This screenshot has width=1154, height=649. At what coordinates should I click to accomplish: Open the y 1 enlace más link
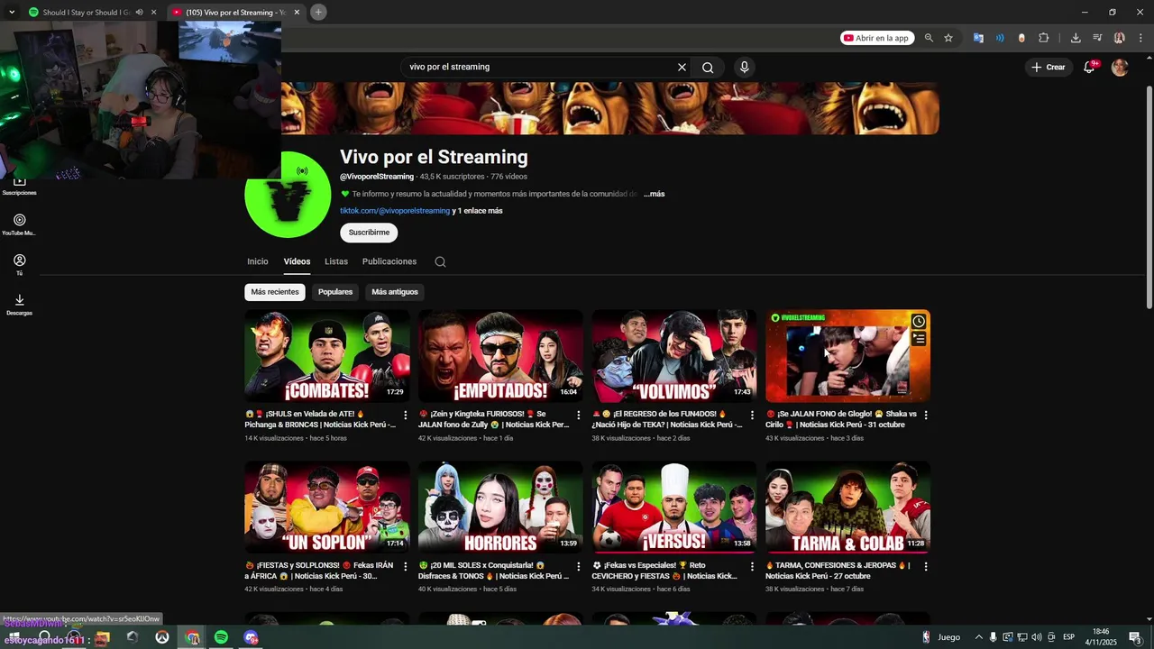[478, 211]
